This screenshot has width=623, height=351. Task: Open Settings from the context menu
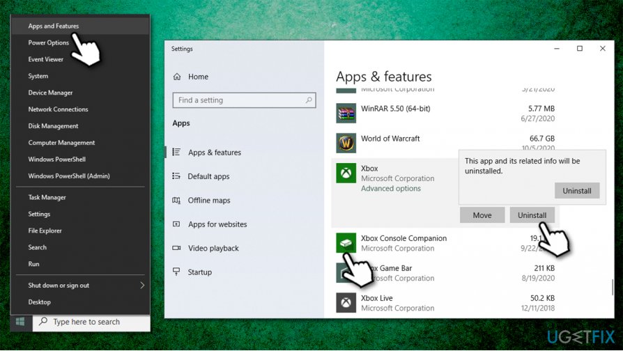(39, 214)
